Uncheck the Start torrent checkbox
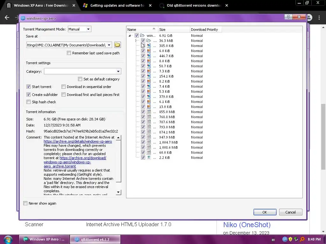This screenshot has height=244, width=326. pos(28,87)
